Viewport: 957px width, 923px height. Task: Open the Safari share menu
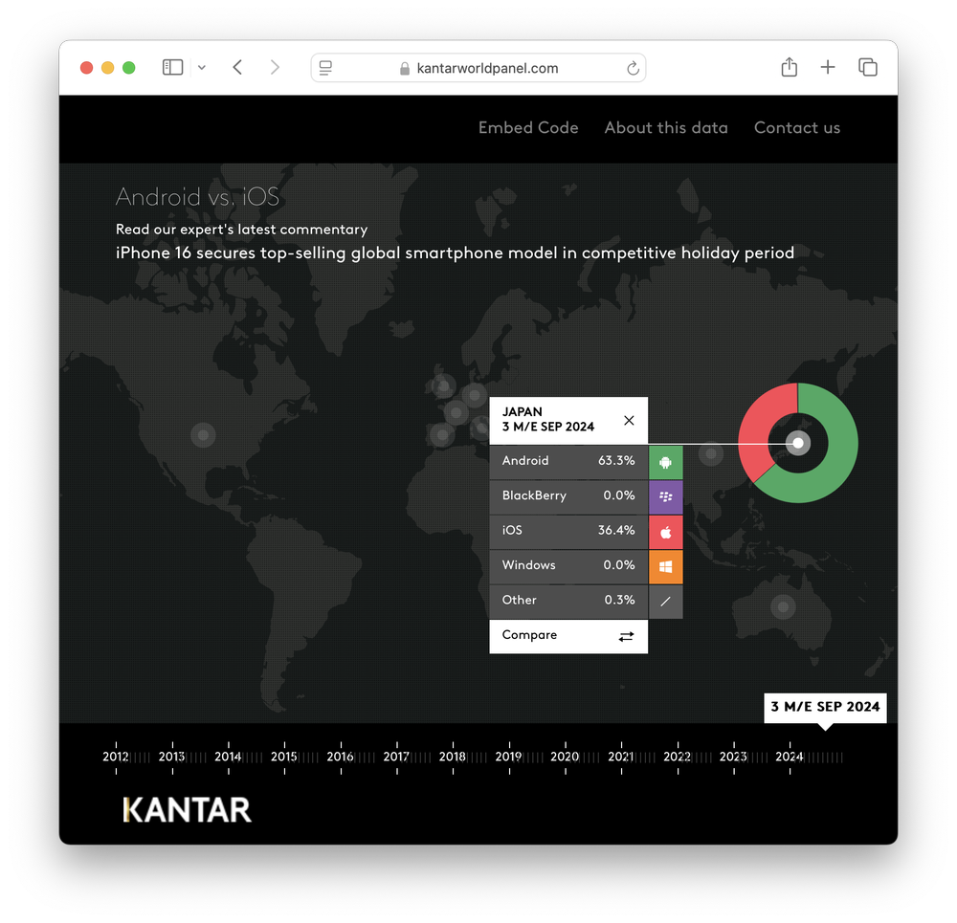point(790,67)
